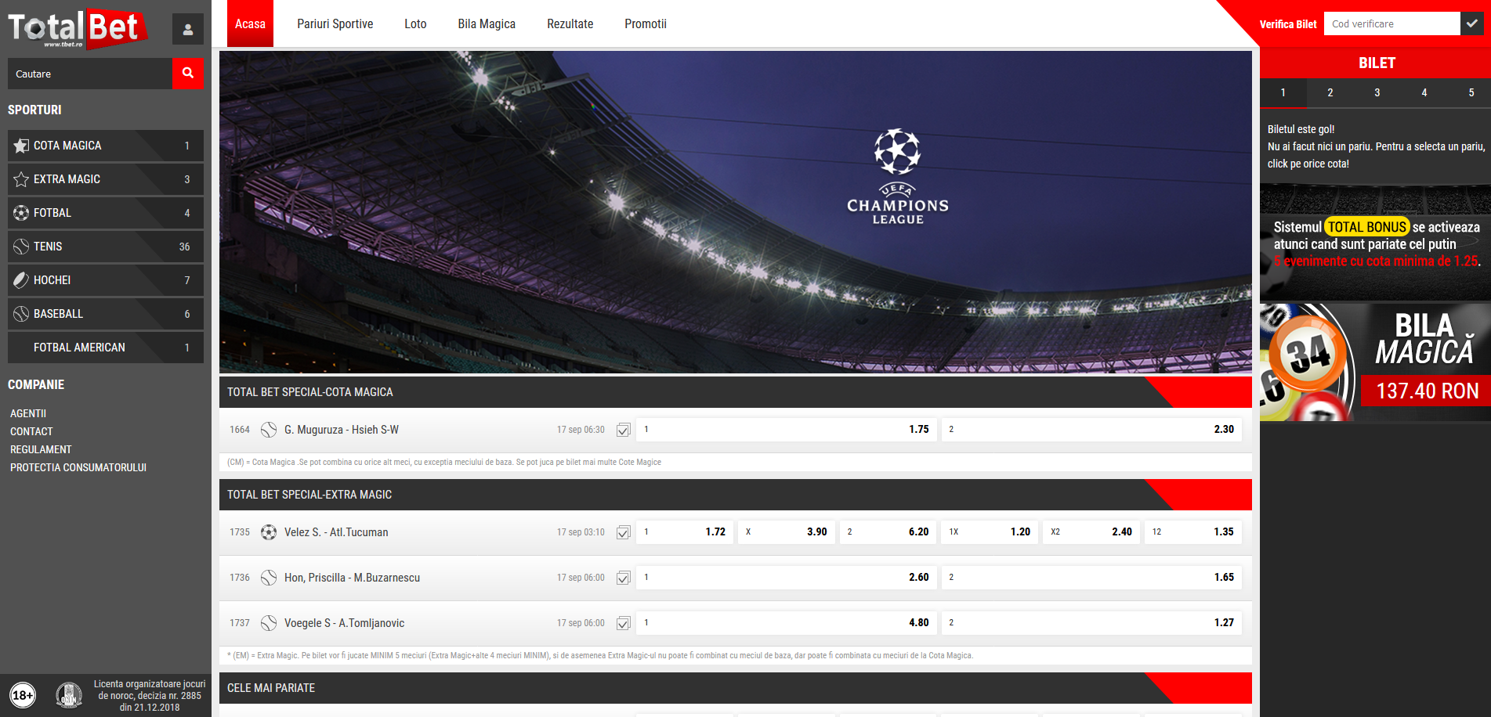
Task: Click the ONJN license emblem icon
Action: pyautogui.click(x=69, y=695)
